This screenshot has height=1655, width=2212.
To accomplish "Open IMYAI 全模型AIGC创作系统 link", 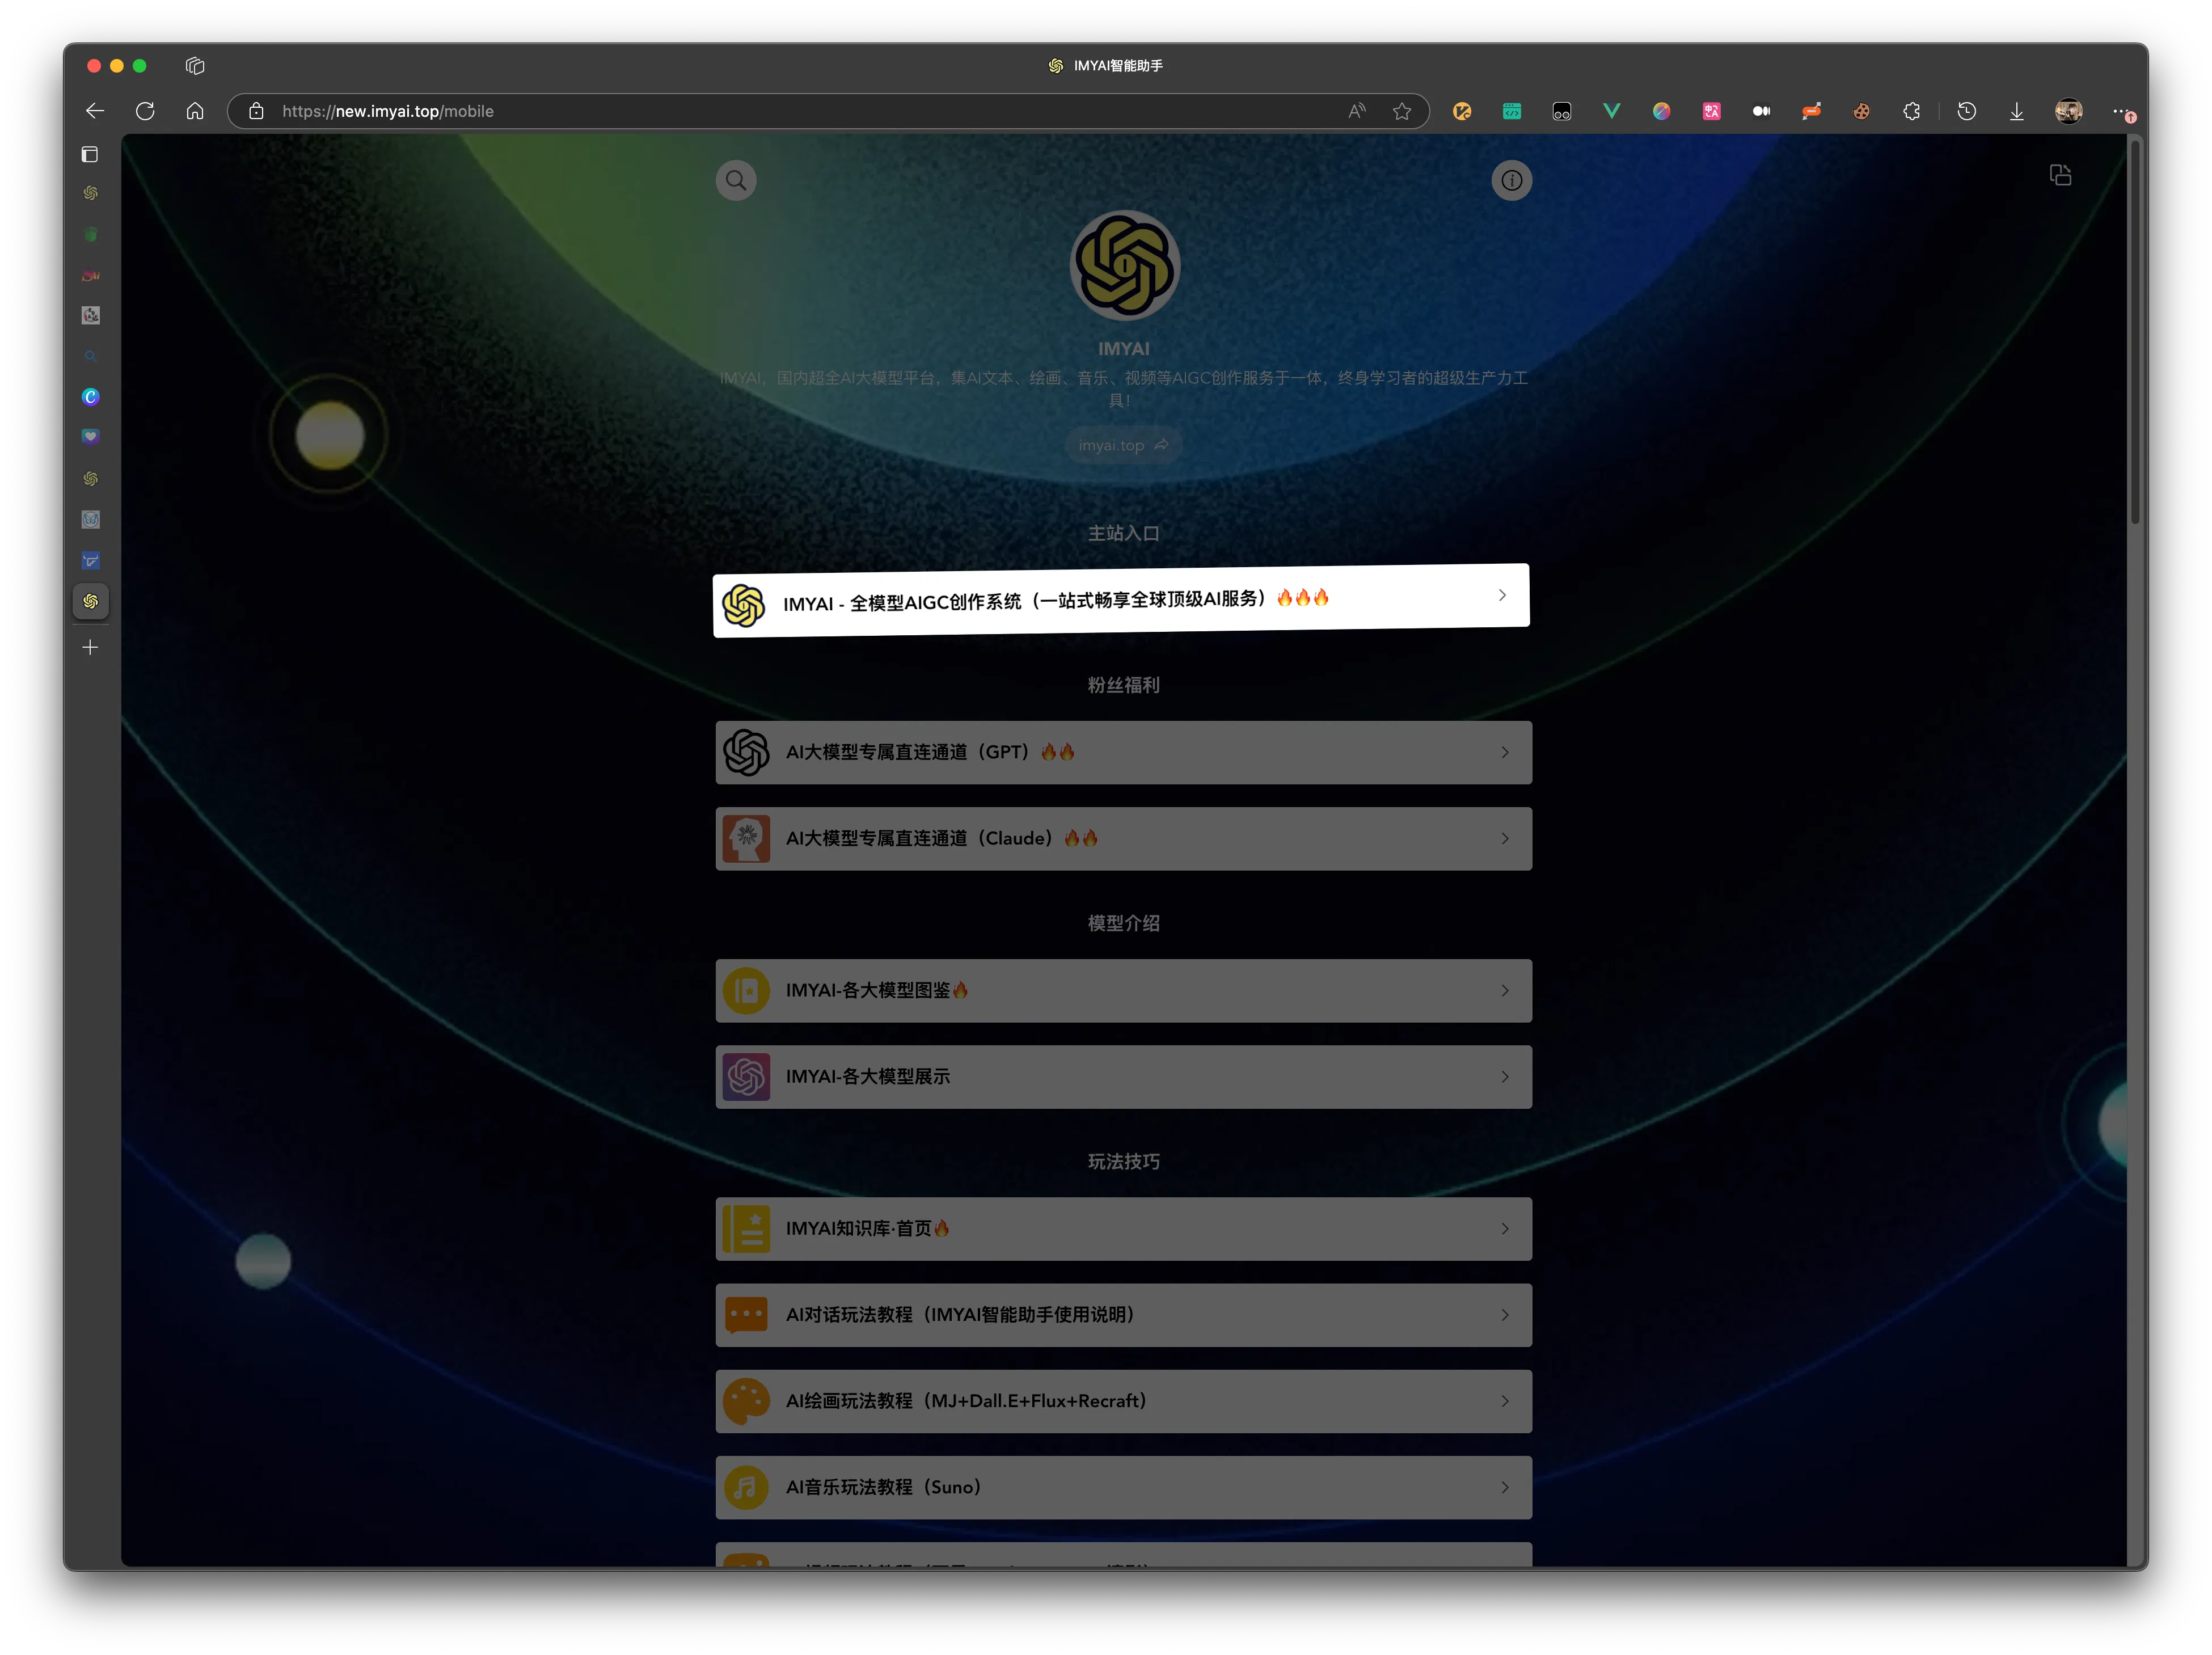I will tap(1121, 599).
